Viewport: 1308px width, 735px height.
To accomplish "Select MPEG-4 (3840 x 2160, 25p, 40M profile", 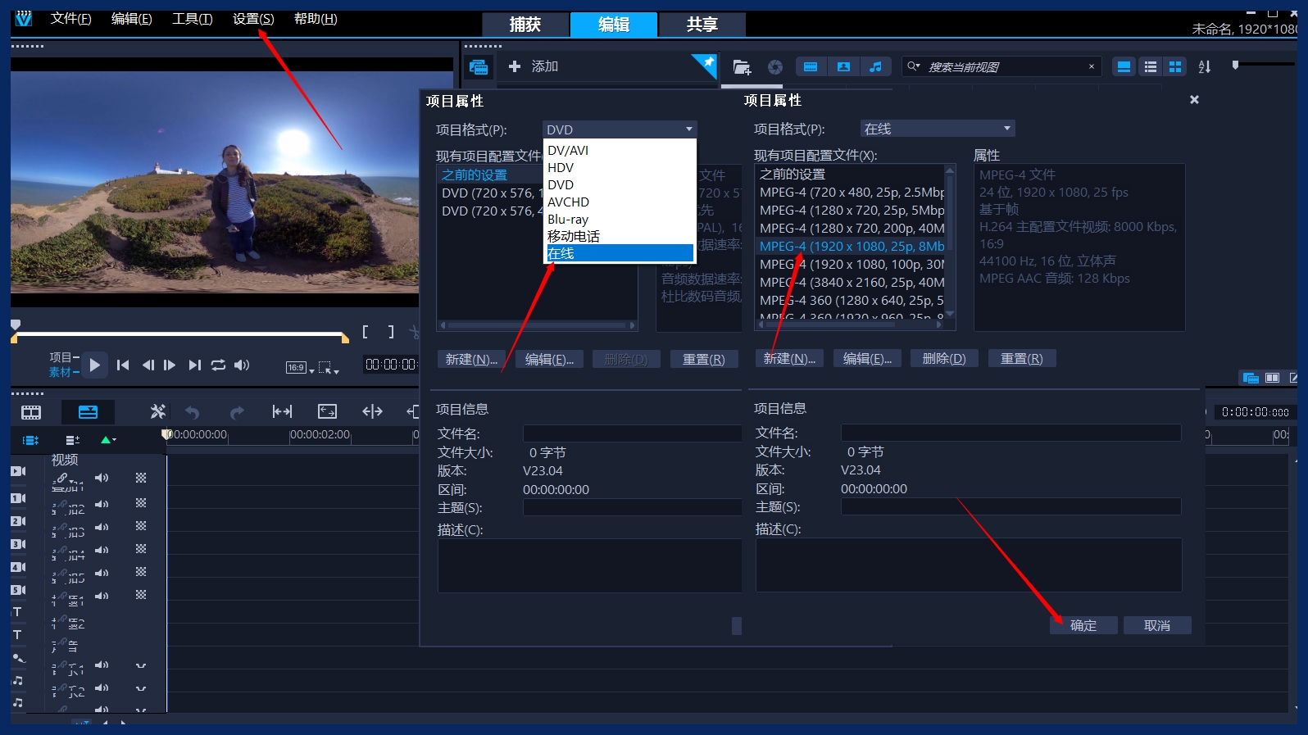I will [851, 282].
